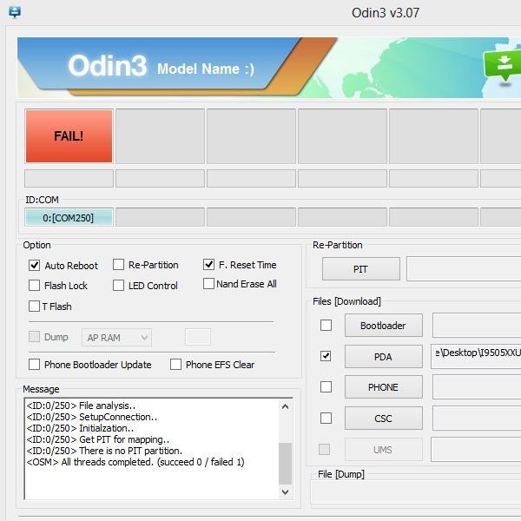The width and height of the screenshot is (521, 521).
Task: Open the AP RAM dump dropdown
Action: (x=116, y=338)
